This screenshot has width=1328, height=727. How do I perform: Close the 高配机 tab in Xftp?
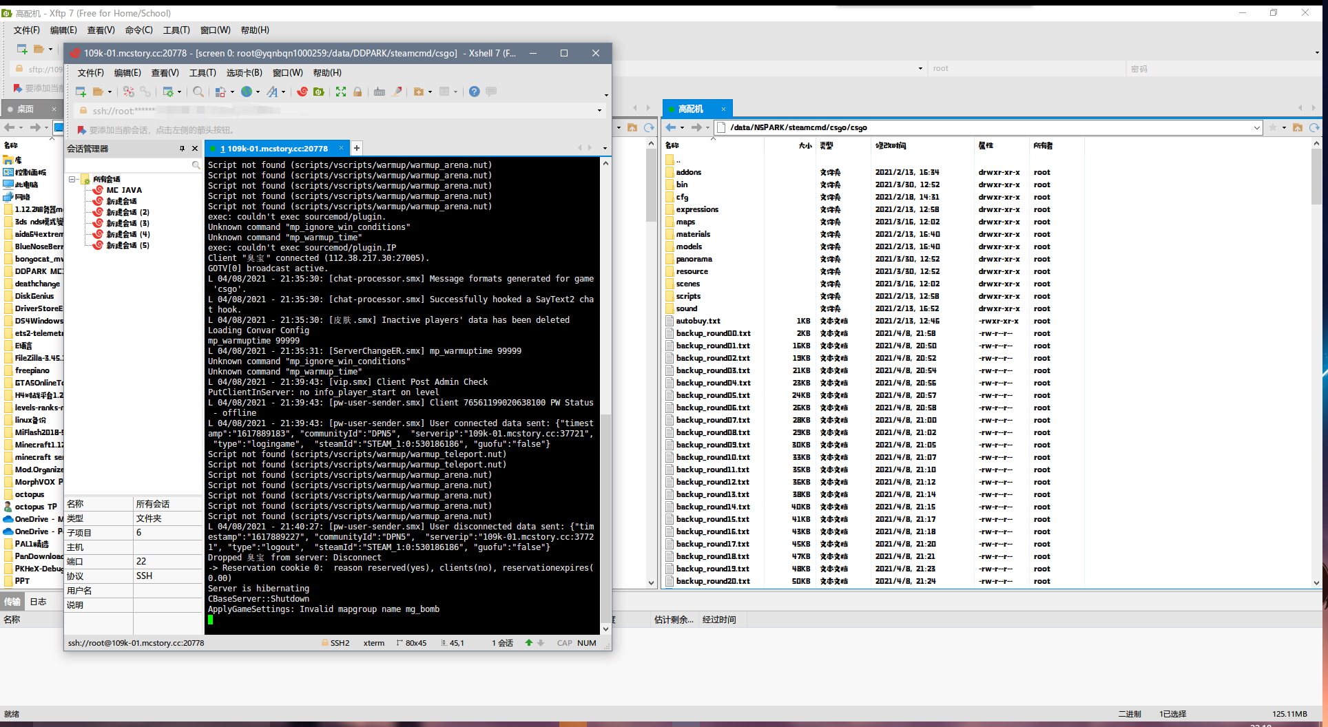pos(723,109)
